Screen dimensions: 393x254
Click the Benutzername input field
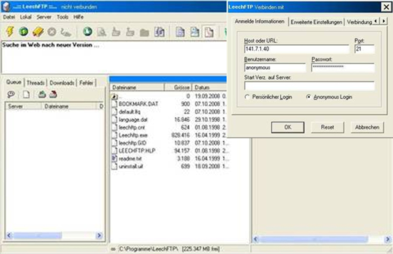275,67
